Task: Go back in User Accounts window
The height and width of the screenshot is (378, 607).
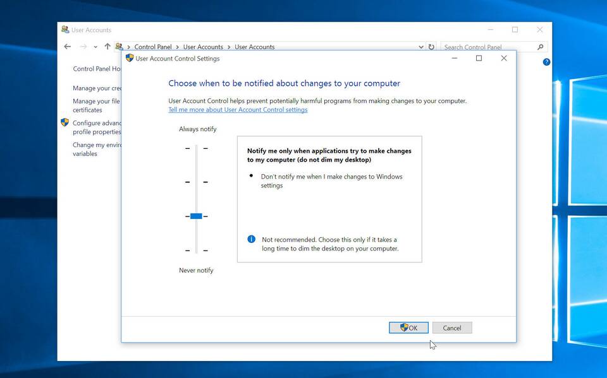Action: click(x=68, y=47)
